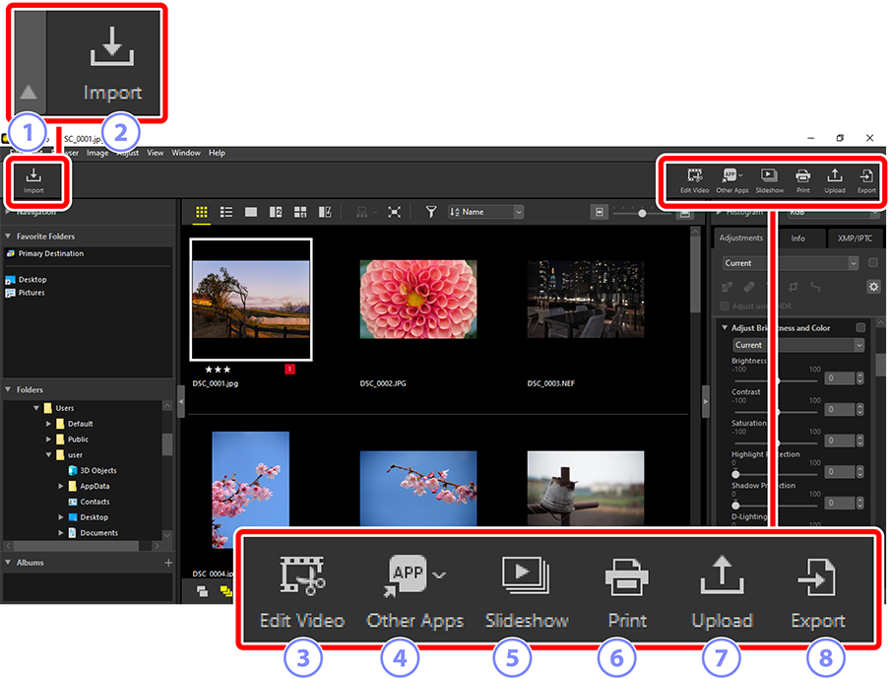Select the DSC_0002.JPG flower thumbnail
Screen dimensions: 890x679
coord(418,300)
